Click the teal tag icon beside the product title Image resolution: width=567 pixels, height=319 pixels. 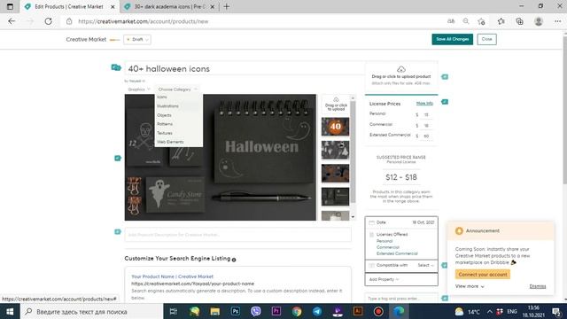(x=116, y=67)
